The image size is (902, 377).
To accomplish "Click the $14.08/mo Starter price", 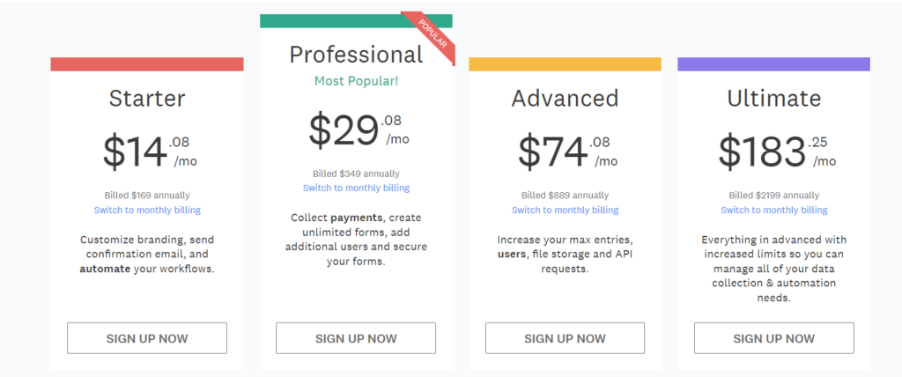I will 147,151.
